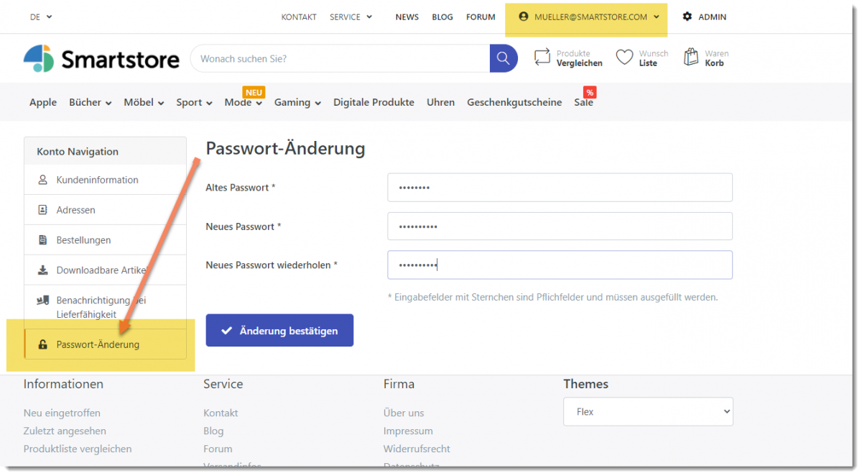Follow the Impressum footer link
862x476 pixels.
(x=407, y=431)
